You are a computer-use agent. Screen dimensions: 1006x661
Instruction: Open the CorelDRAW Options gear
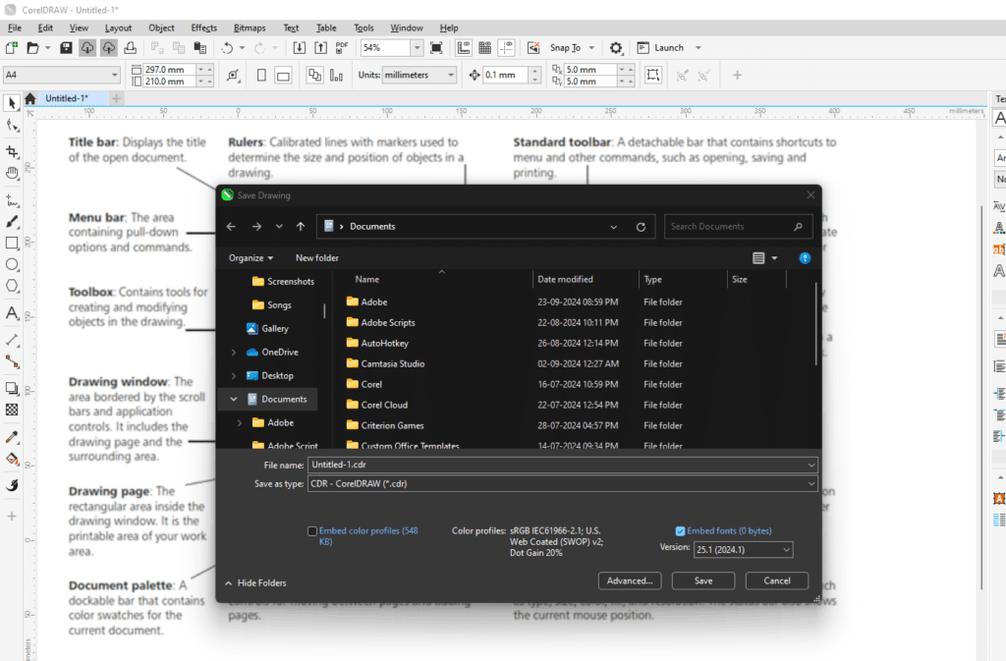click(x=617, y=47)
